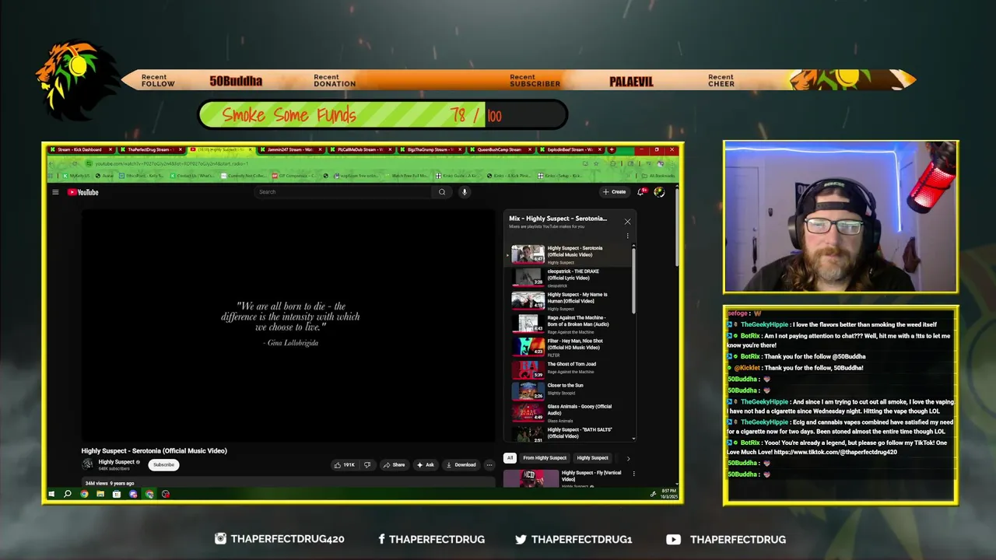996x560 pixels.
Task: Click the YouTube search magnifier button
Action: [x=442, y=192]
